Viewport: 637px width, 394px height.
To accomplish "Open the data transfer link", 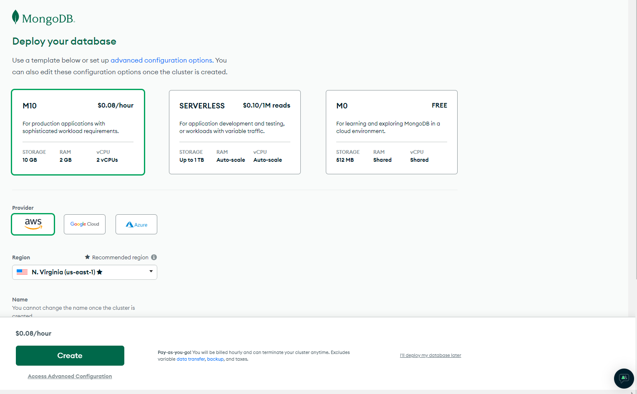I will click(191, 359).
